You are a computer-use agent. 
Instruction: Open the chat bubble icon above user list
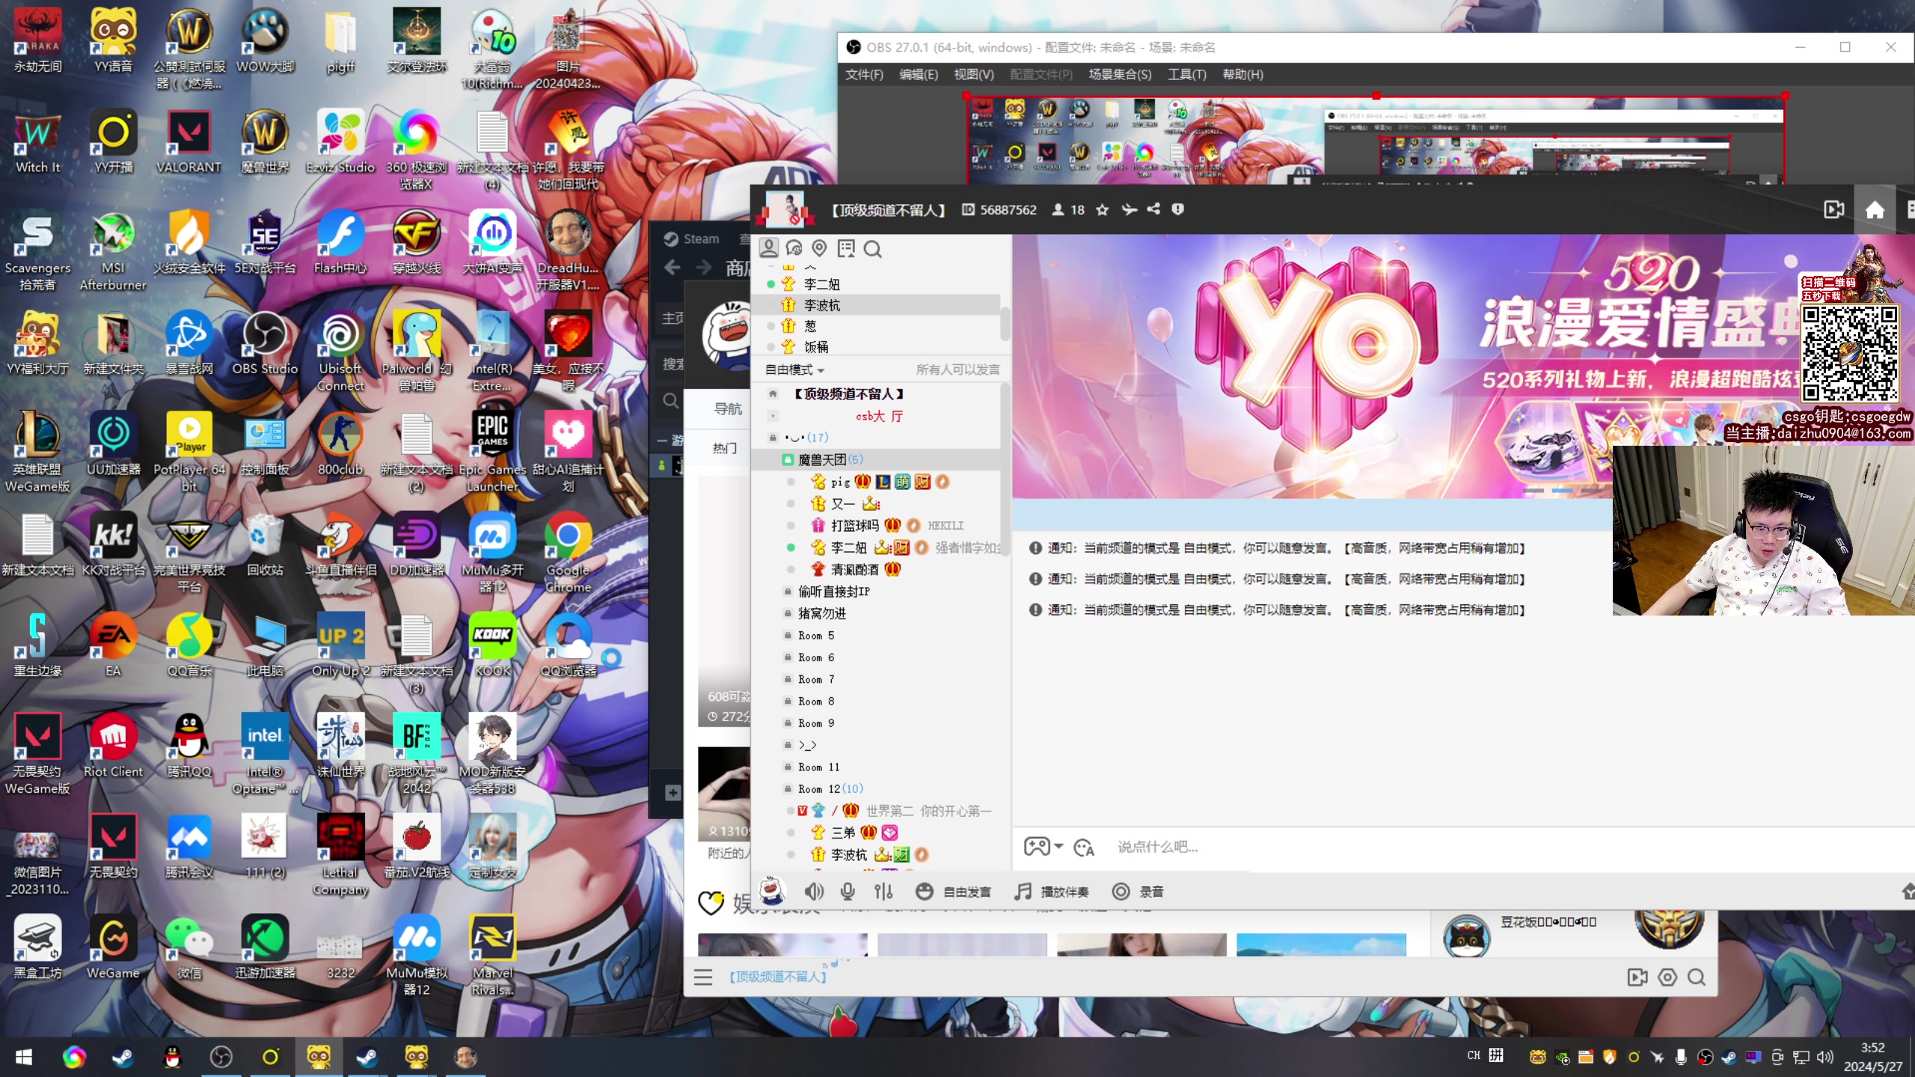[794, 248]
